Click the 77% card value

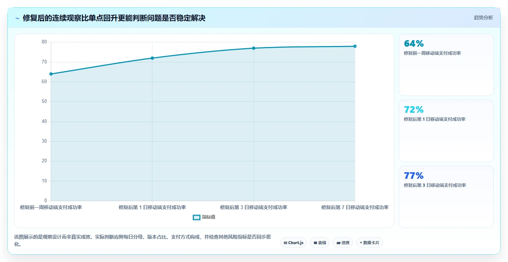[414, 176]
